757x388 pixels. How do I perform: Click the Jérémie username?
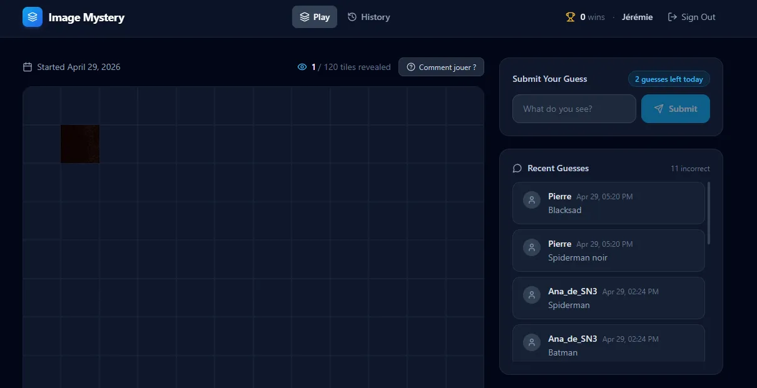pos(638,17)
